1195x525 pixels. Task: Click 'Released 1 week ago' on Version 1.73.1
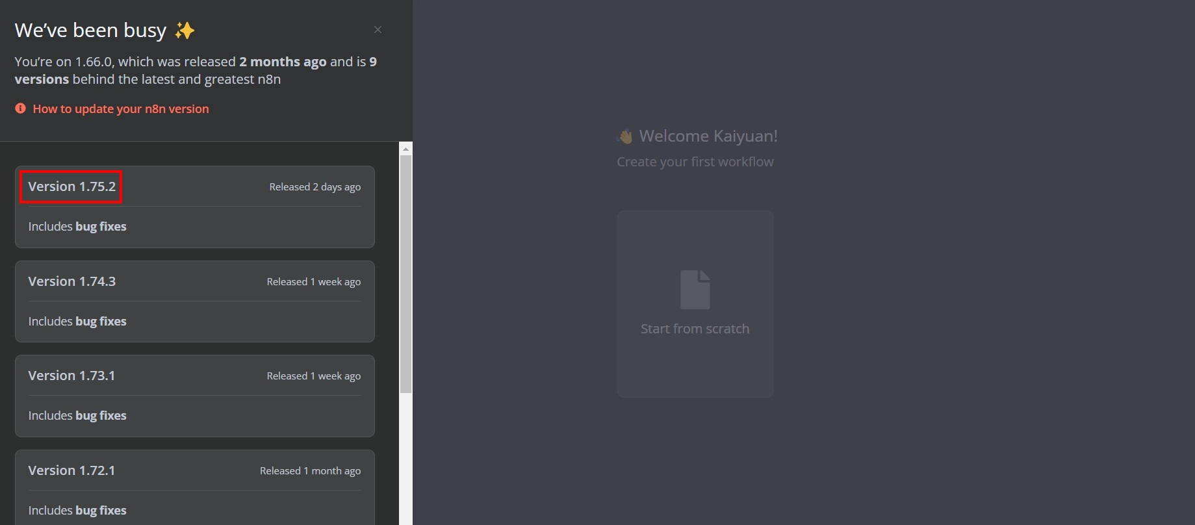314,376
